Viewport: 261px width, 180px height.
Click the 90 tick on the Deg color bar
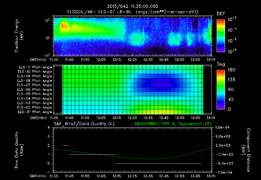coord(231,89)
